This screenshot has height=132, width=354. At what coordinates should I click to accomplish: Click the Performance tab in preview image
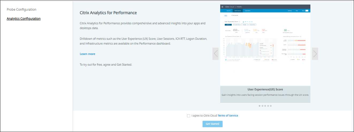(x=237, y=11)
